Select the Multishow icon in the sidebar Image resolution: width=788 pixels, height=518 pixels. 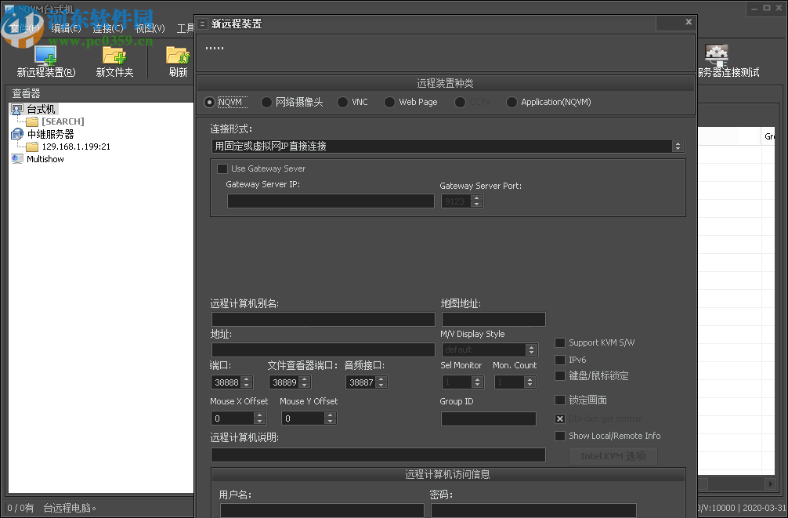coord(17,158)
